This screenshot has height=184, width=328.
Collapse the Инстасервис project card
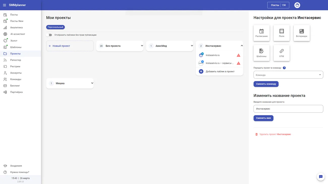tap(241, 46)
